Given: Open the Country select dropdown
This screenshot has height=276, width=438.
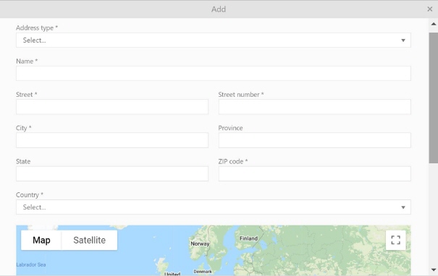Looking at the screenshot, I should click(214, 207).
